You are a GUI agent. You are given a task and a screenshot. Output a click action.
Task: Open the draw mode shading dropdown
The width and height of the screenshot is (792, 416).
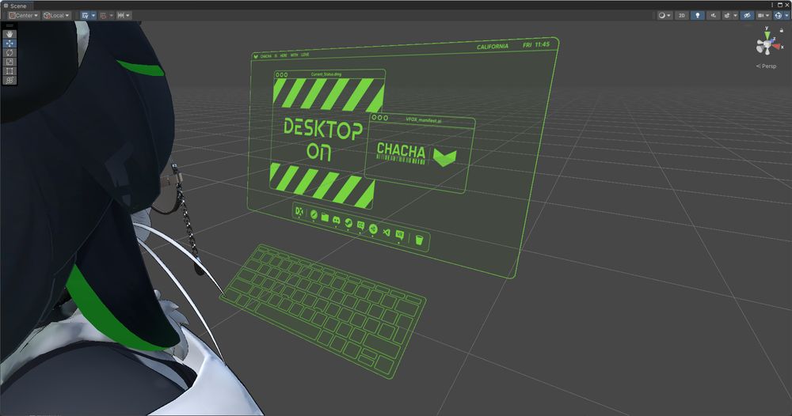(x=664, y=16)
